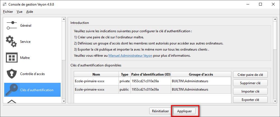Click Supprimer clé button
The width and height of the screenshot is (280, 117).
tap(250, 83)
